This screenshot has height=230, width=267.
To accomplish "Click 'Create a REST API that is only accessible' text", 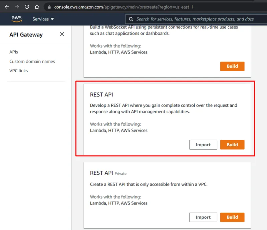I will (149, 184).
